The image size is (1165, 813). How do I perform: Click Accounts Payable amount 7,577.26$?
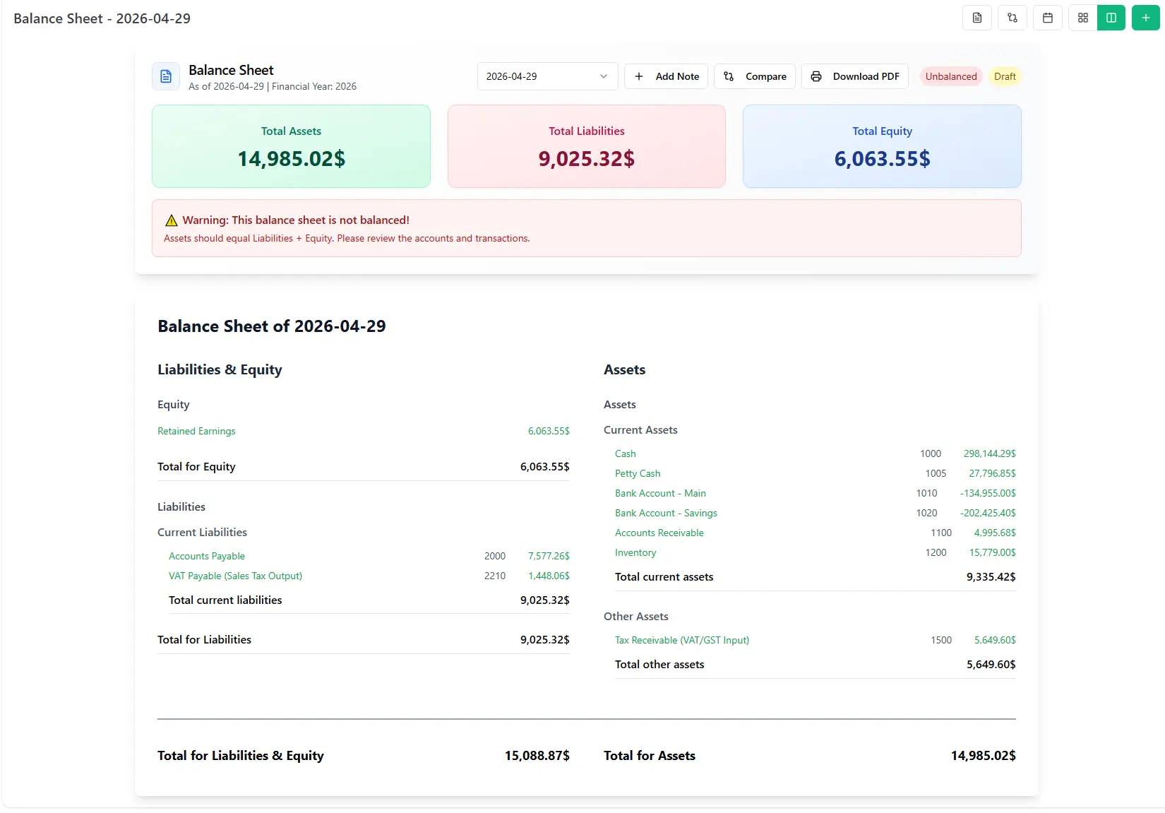(x=549, y=556)
